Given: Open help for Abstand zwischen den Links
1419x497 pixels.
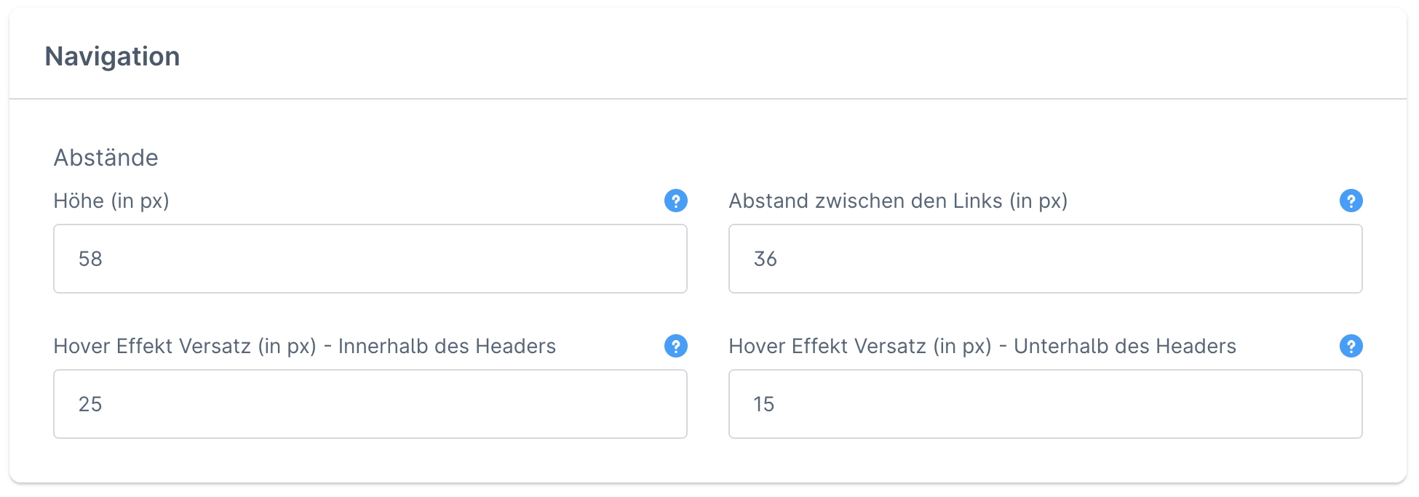Looking at the screenshot, I should point(1351,201).
